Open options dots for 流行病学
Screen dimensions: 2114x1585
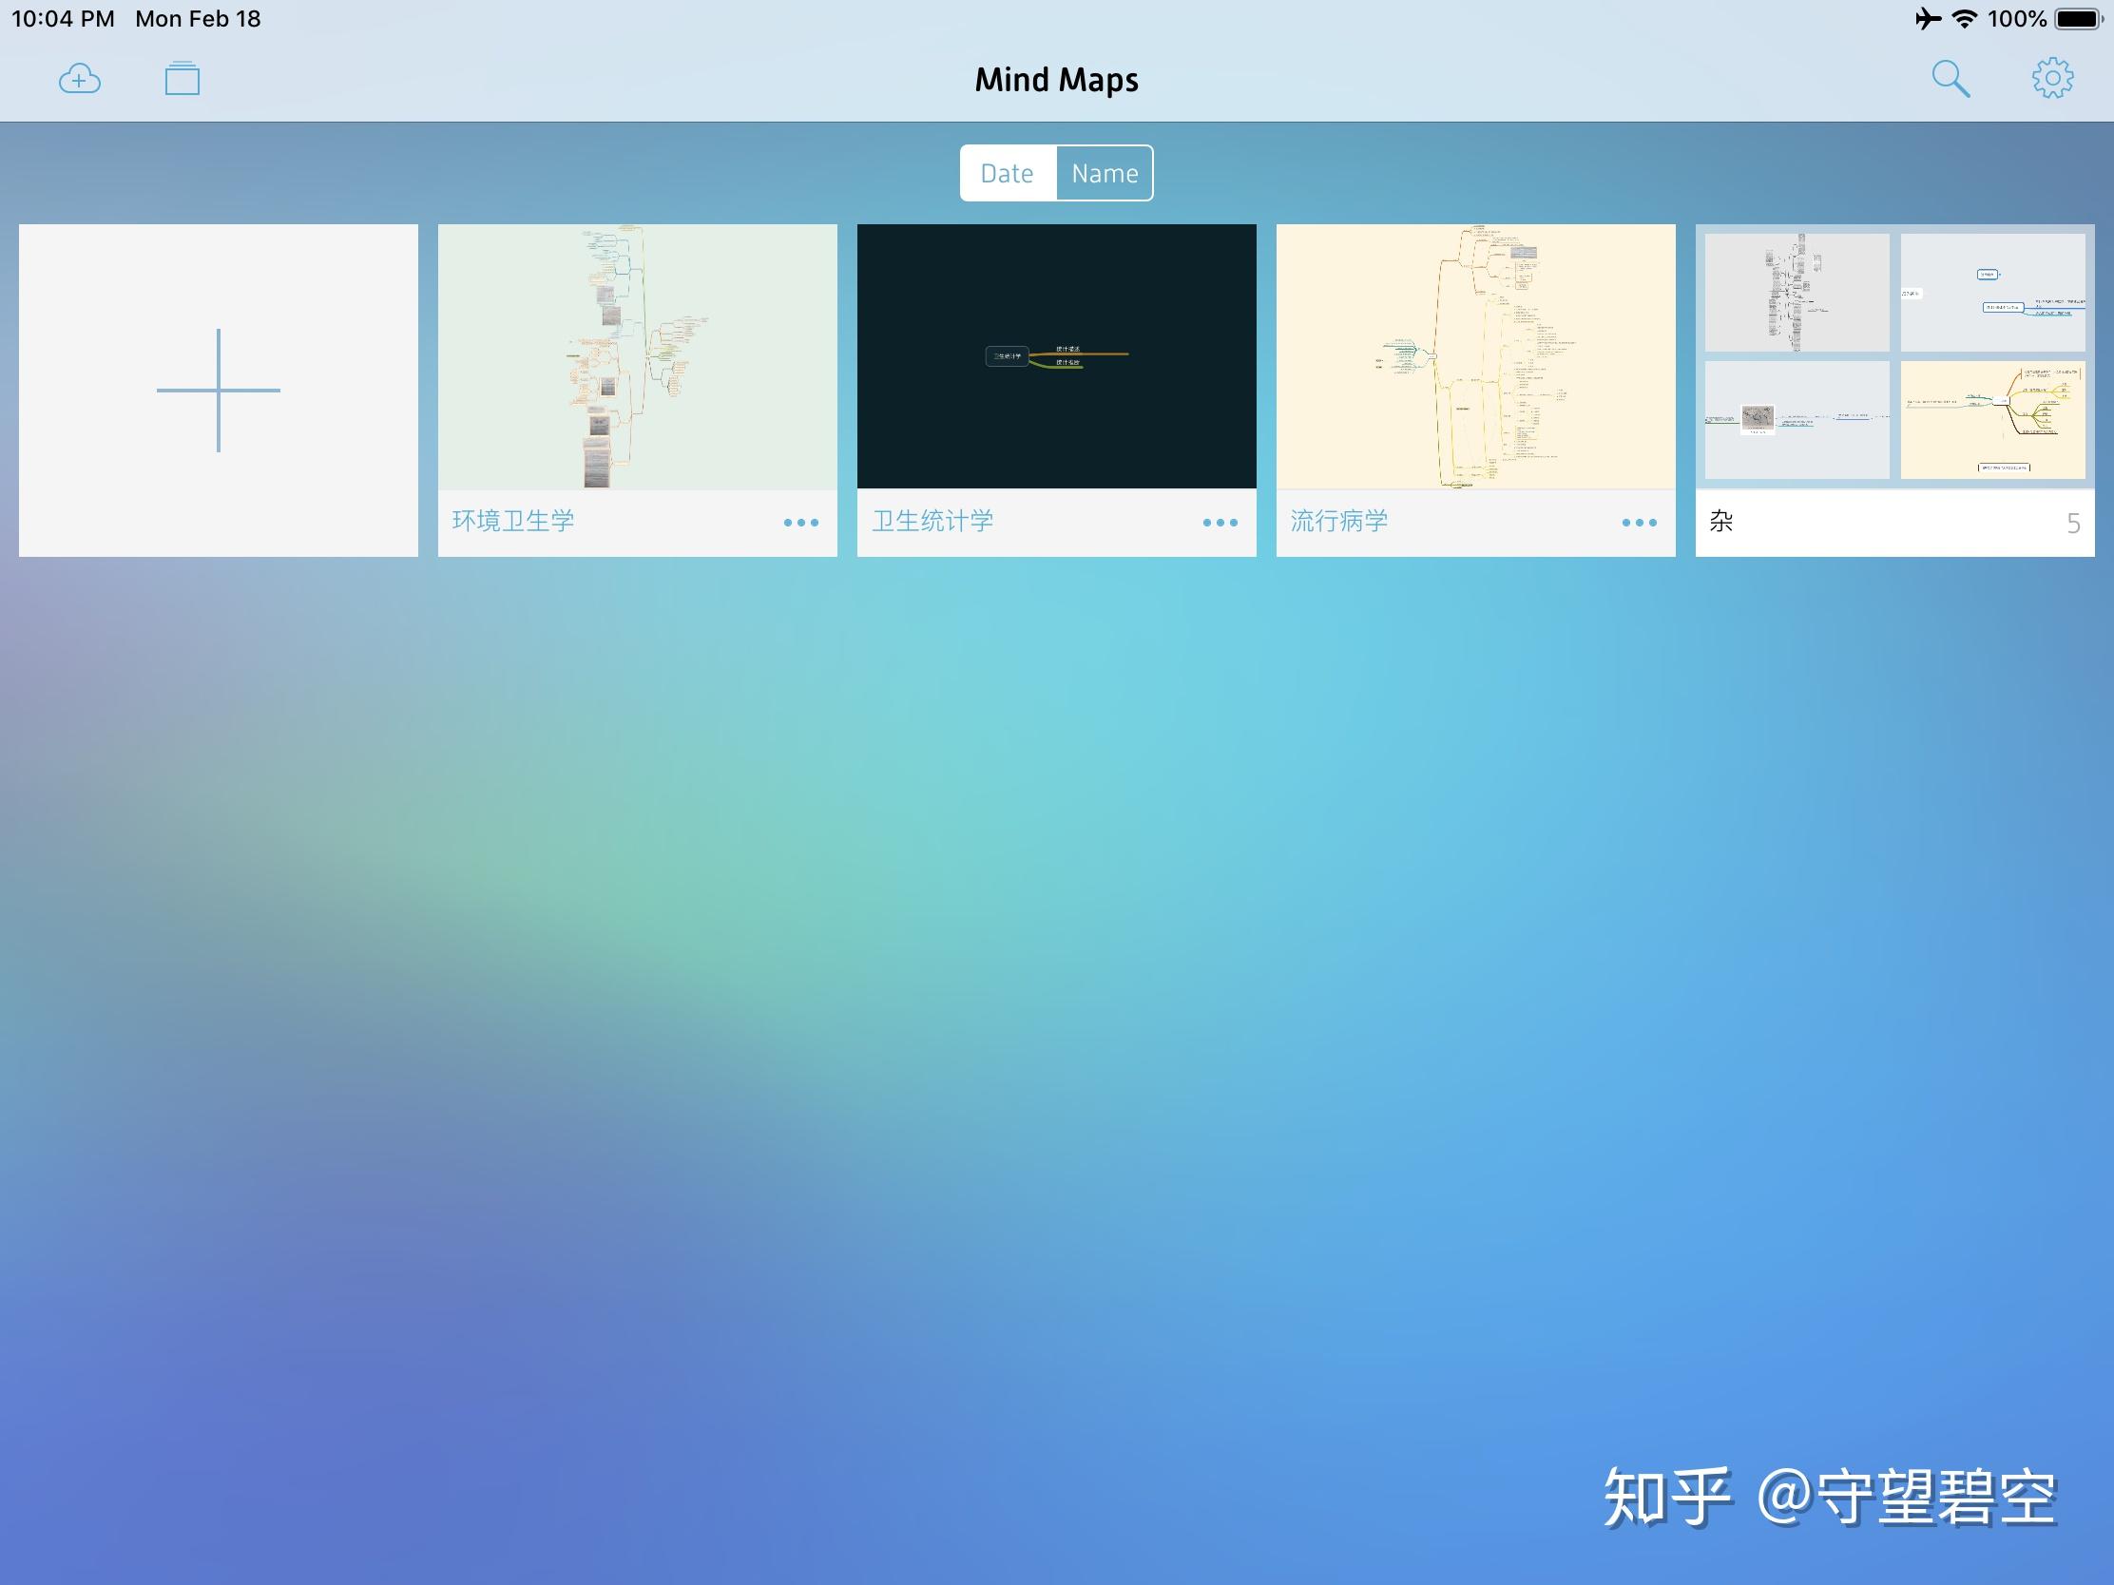pyautogui.click(x=1639, y=523)
